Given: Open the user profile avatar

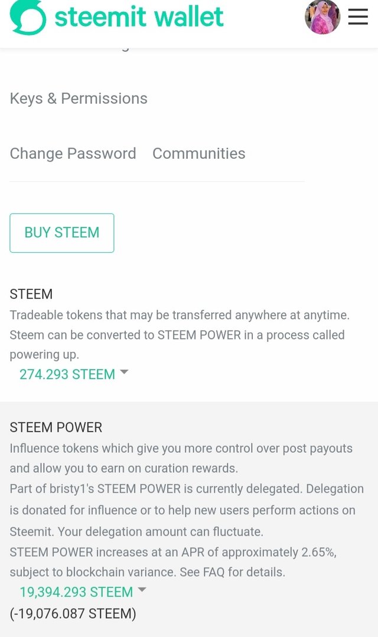Looking at the screenshot, I should tap(322, 17).
